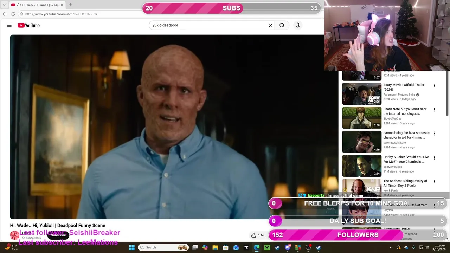Open OBS Studio from the taskbar
450x253 pixels.
(x=308, y=247)
